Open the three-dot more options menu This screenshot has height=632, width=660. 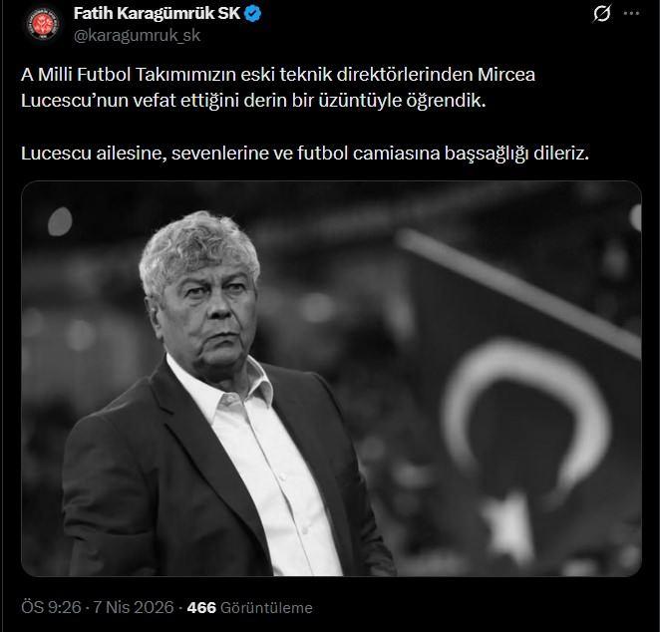coord(631,14)
